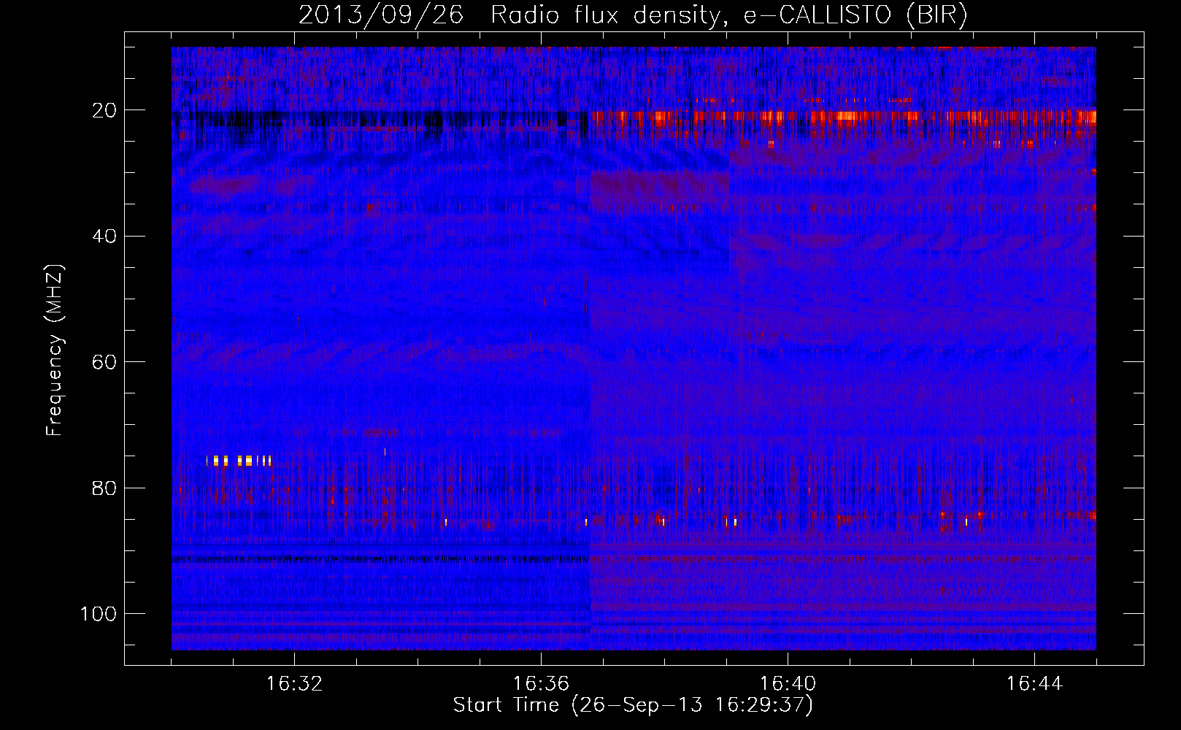Image resolution: width=1181 pixels, height=730 pixels.
Task: Click the bright yellow burst near 76 MHz
Action: point(239,461)
